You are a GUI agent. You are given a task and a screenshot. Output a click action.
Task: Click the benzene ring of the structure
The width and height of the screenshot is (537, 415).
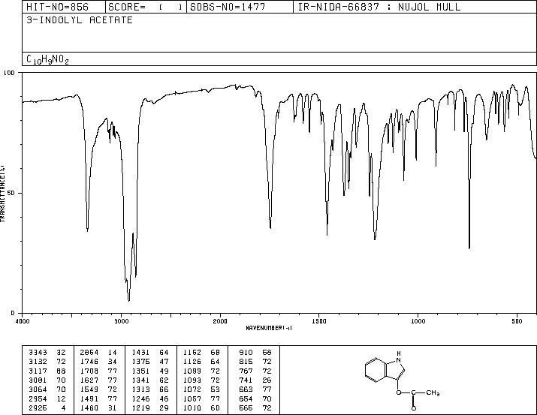click(x=377, y=370)
